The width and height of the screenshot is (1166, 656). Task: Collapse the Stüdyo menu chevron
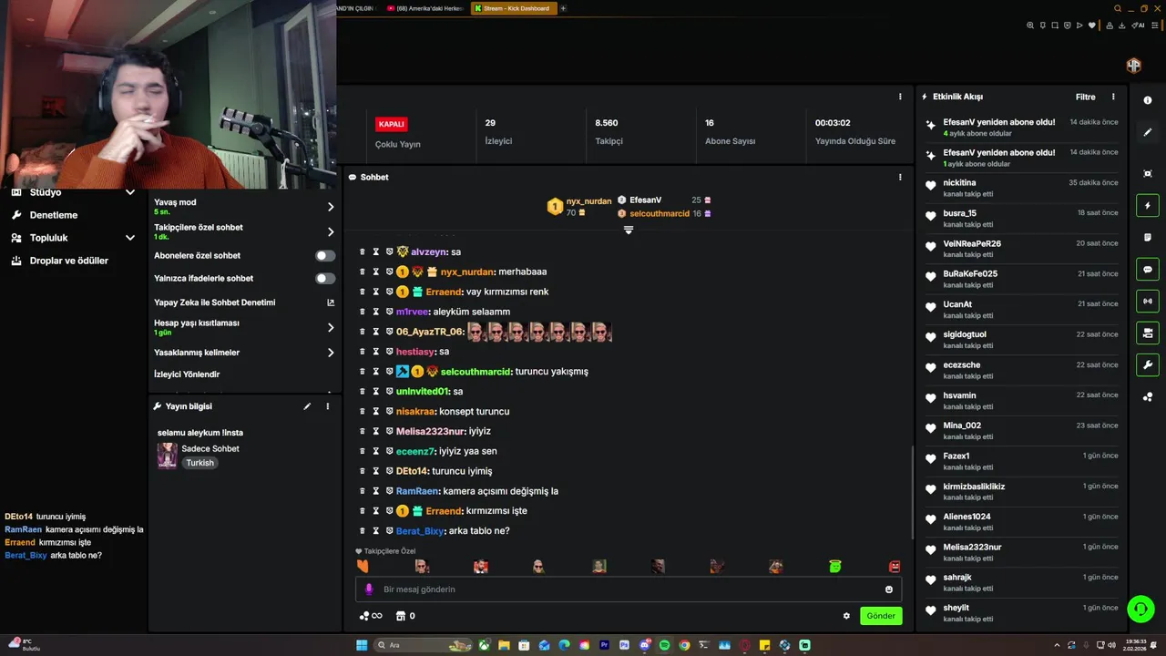(130, 192)
